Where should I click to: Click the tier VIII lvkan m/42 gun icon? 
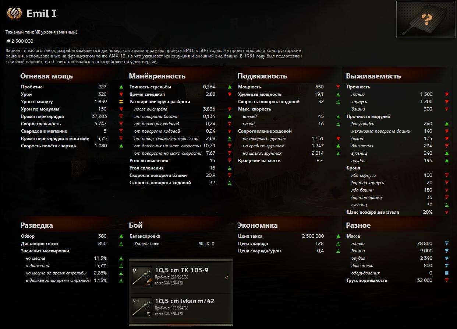[142, 308]
